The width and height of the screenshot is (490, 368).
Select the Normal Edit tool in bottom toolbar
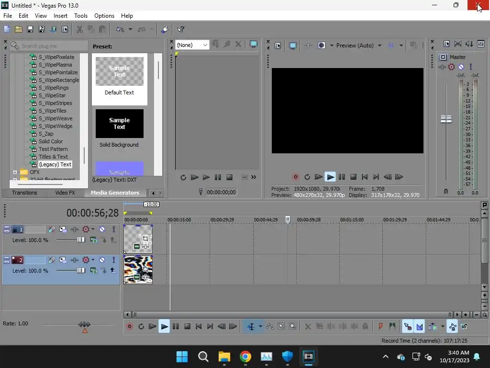click(251, 326)
